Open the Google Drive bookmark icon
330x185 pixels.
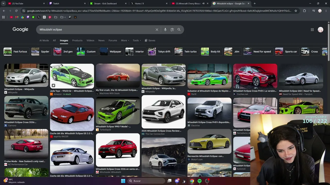coord(22,17)
